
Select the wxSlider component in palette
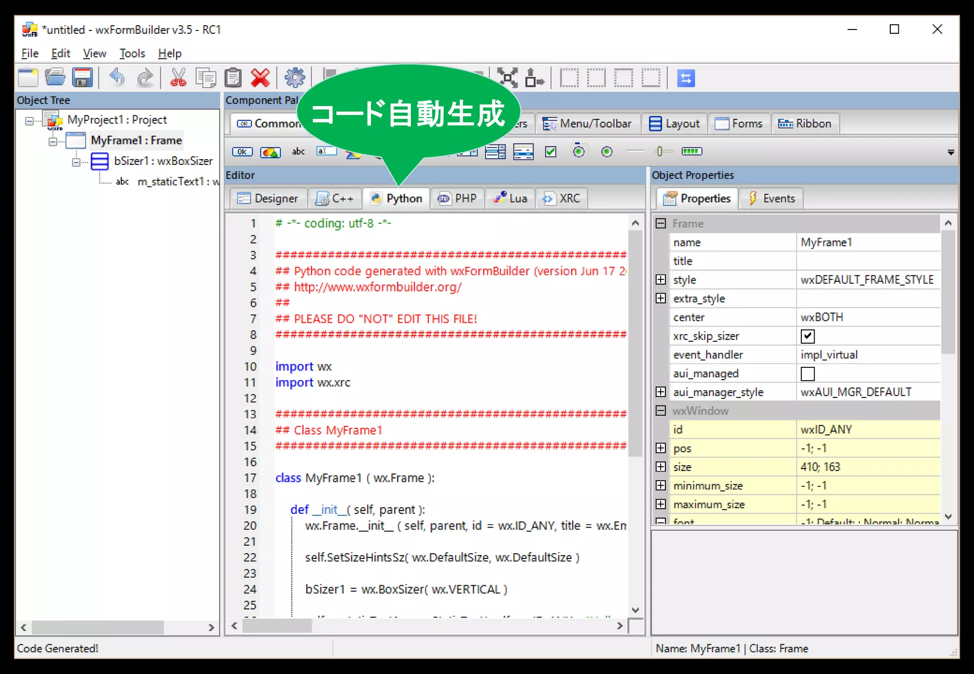[x=661, y=152]
